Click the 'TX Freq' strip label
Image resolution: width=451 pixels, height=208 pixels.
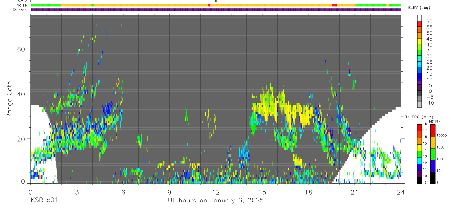coord(20,10)
